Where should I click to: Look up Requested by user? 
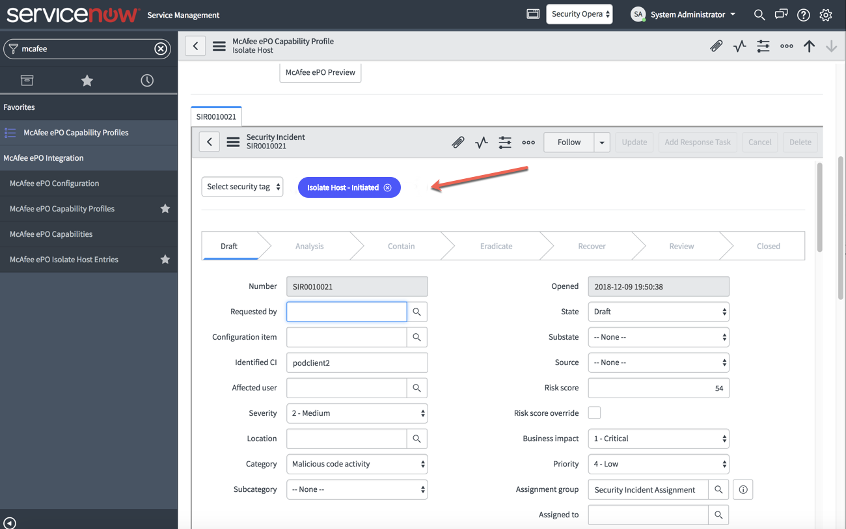pyautogui.click(x=417, y=312)
